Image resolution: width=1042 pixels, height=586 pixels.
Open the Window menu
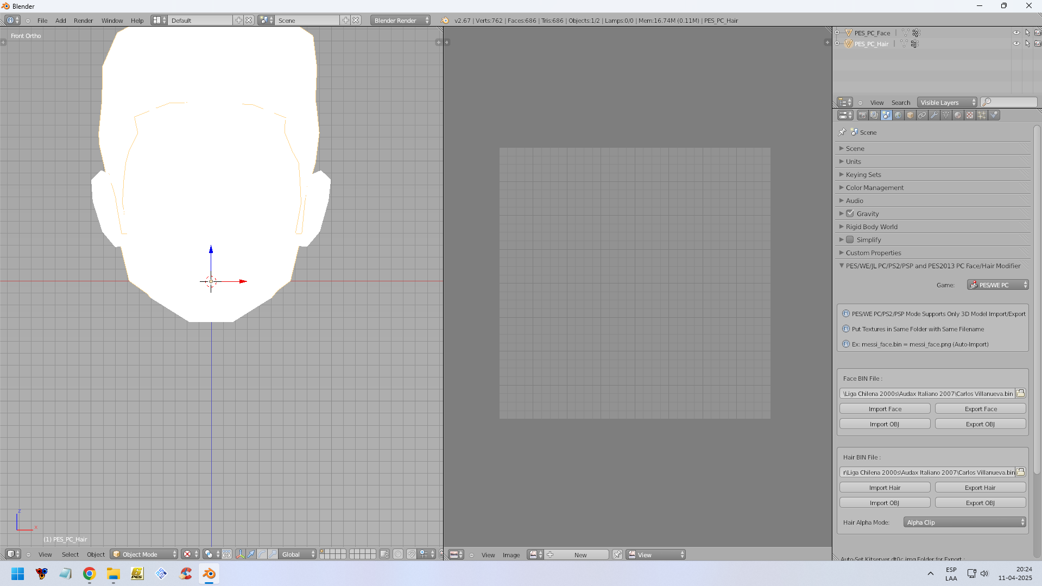click(112, 21)
